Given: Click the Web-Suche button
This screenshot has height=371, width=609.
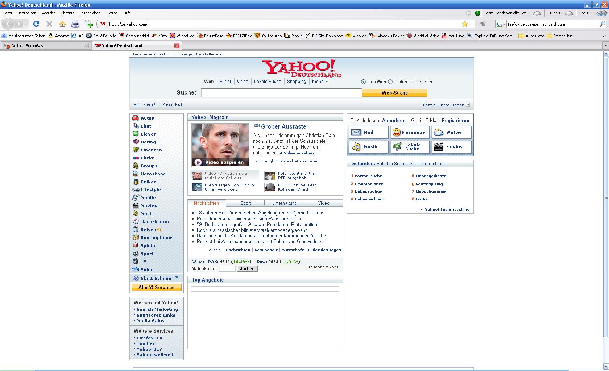Looking at the screenshot, I should (394, 93).
